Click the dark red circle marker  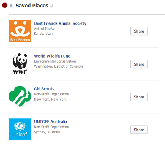5,6
